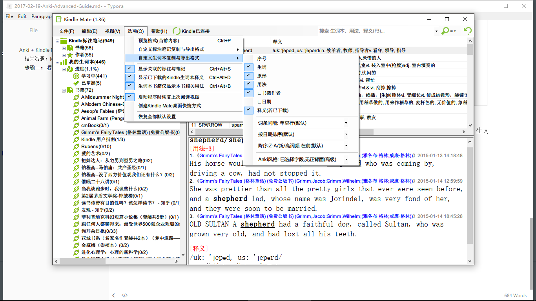Select the 学习中(441) target icon item
Screen dimensions: 536x301
(x=77, y=76)
